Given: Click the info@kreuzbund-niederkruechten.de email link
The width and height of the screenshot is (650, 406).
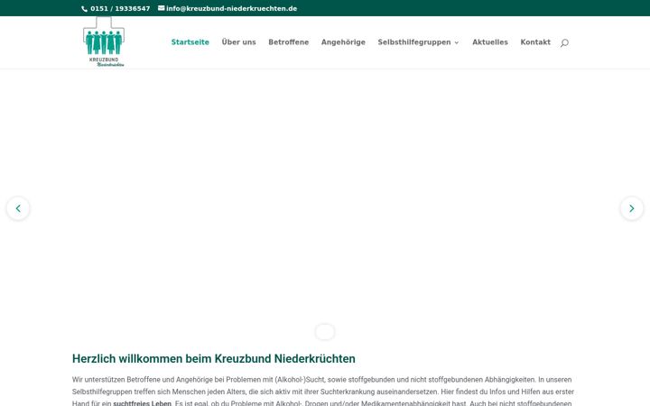Looking at the screenshot, I should tap(232, 9).
